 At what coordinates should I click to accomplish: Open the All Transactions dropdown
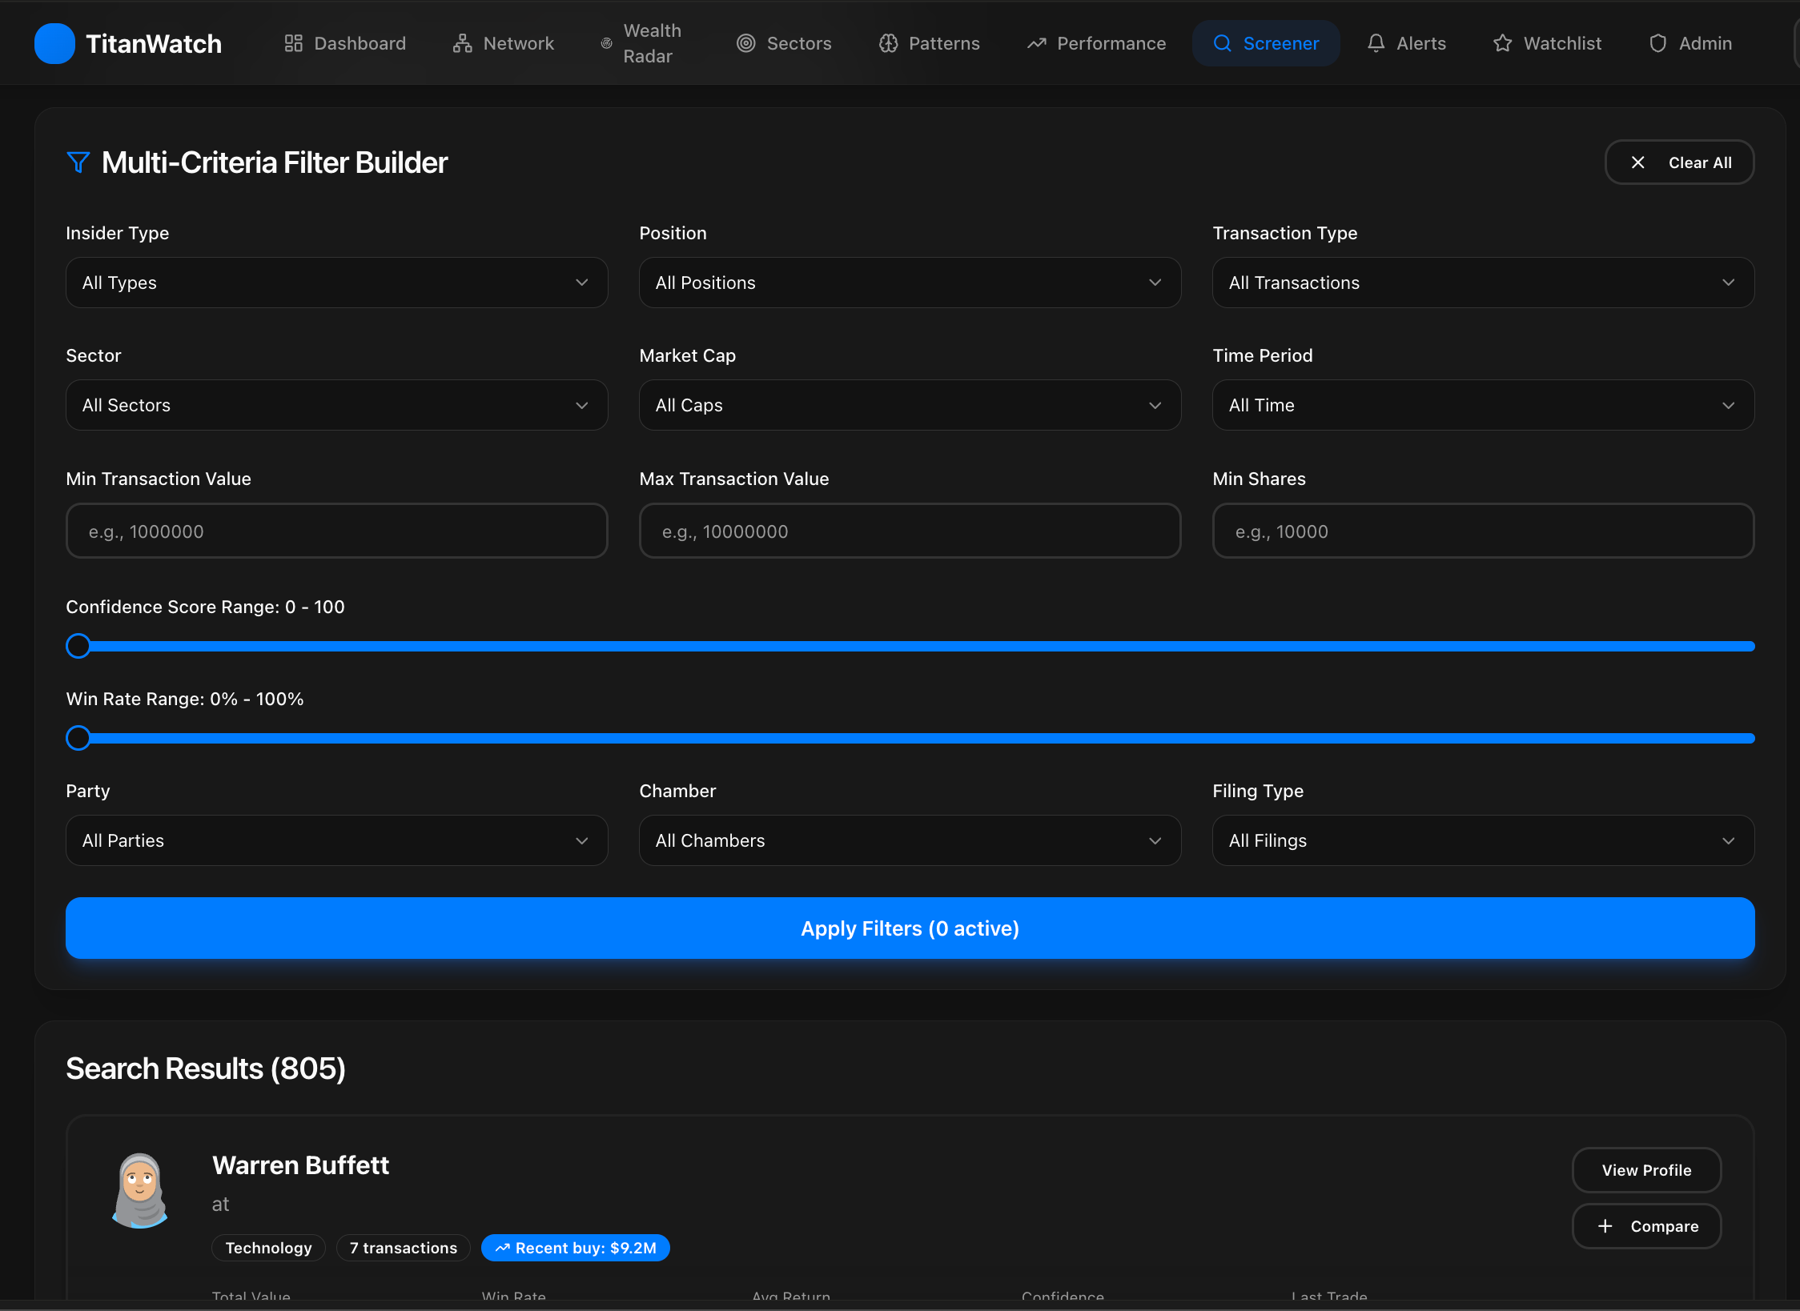coord(1483,283)
